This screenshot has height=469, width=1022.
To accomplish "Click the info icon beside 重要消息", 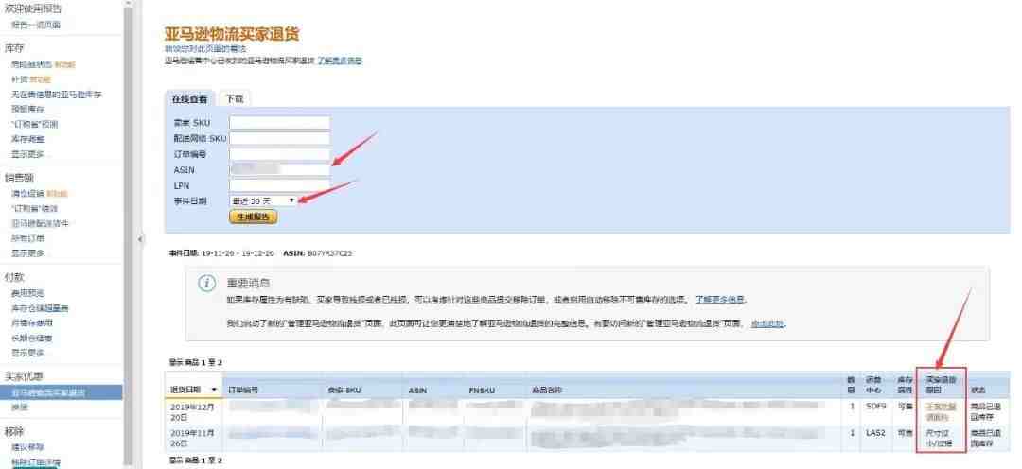I will pyautogui.click(x=205, y=284).
